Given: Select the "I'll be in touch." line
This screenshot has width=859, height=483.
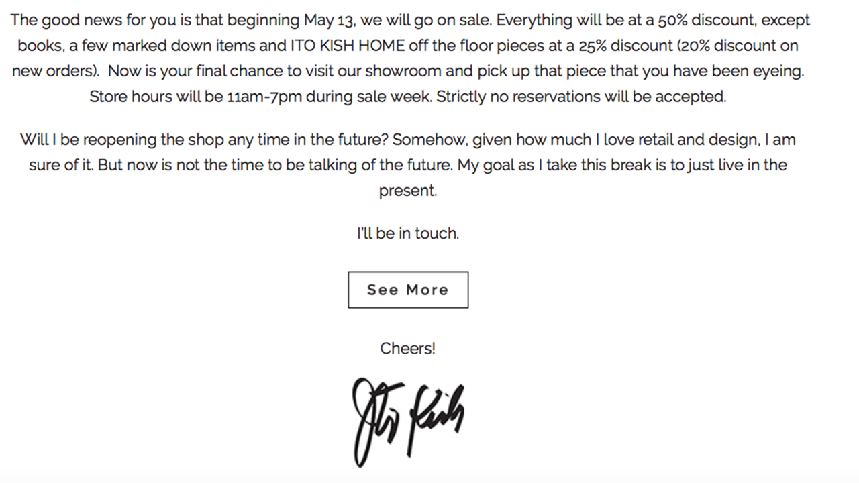Looking at the screenshot, I should 408,234.
